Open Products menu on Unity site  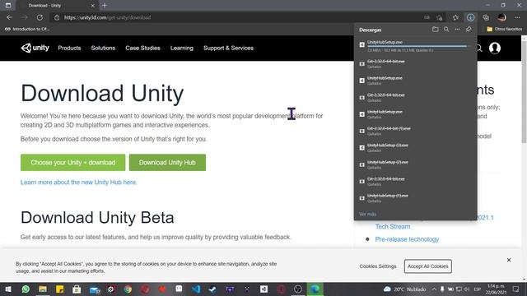coord(69,48)
